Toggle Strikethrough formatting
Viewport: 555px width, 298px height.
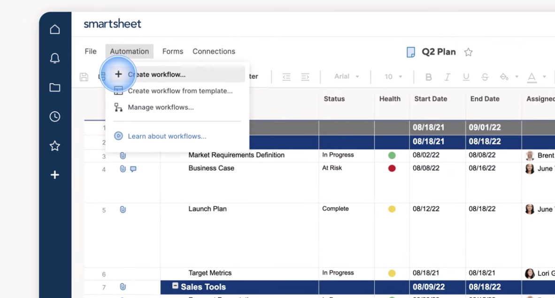click(x=485, y=77)
